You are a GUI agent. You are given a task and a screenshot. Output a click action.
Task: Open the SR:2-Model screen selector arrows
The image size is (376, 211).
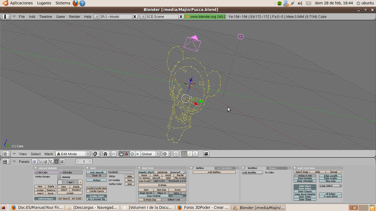pyautogui.click(x=96, y=16)
